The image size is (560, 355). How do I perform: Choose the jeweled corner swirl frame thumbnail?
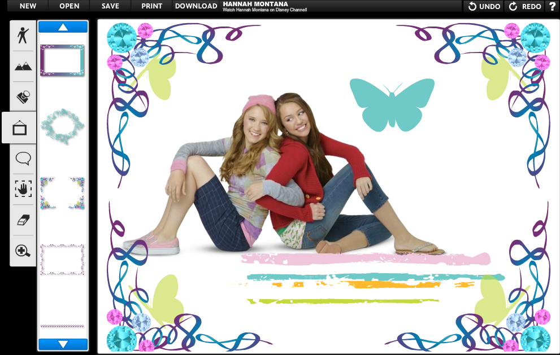tap(63, 193)
